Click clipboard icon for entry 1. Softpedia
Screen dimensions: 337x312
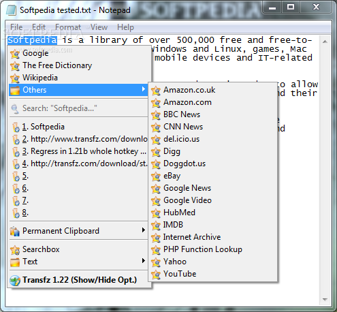pos(16,127)
